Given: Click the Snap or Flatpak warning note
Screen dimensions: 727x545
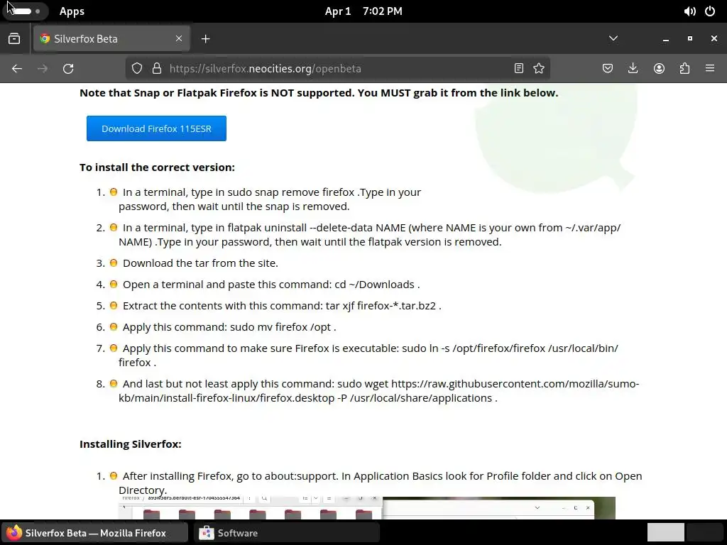Looking at the screenshot, I should (x=319, y=93).
